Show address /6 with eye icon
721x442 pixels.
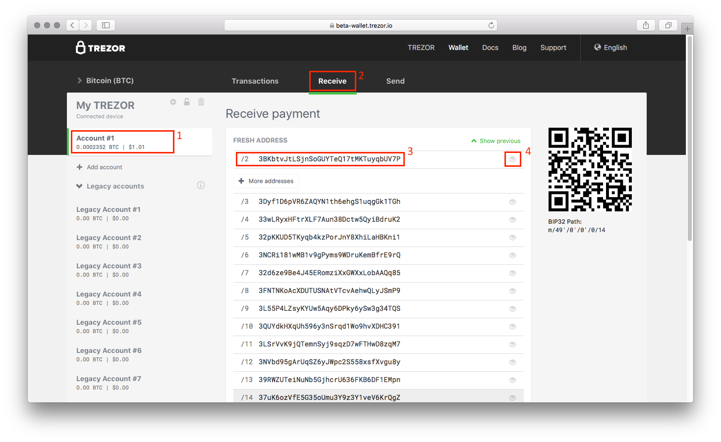tap(512, 255)
